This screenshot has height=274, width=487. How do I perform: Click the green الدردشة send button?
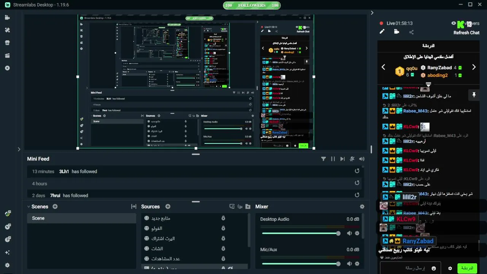[x=467, y=268]
